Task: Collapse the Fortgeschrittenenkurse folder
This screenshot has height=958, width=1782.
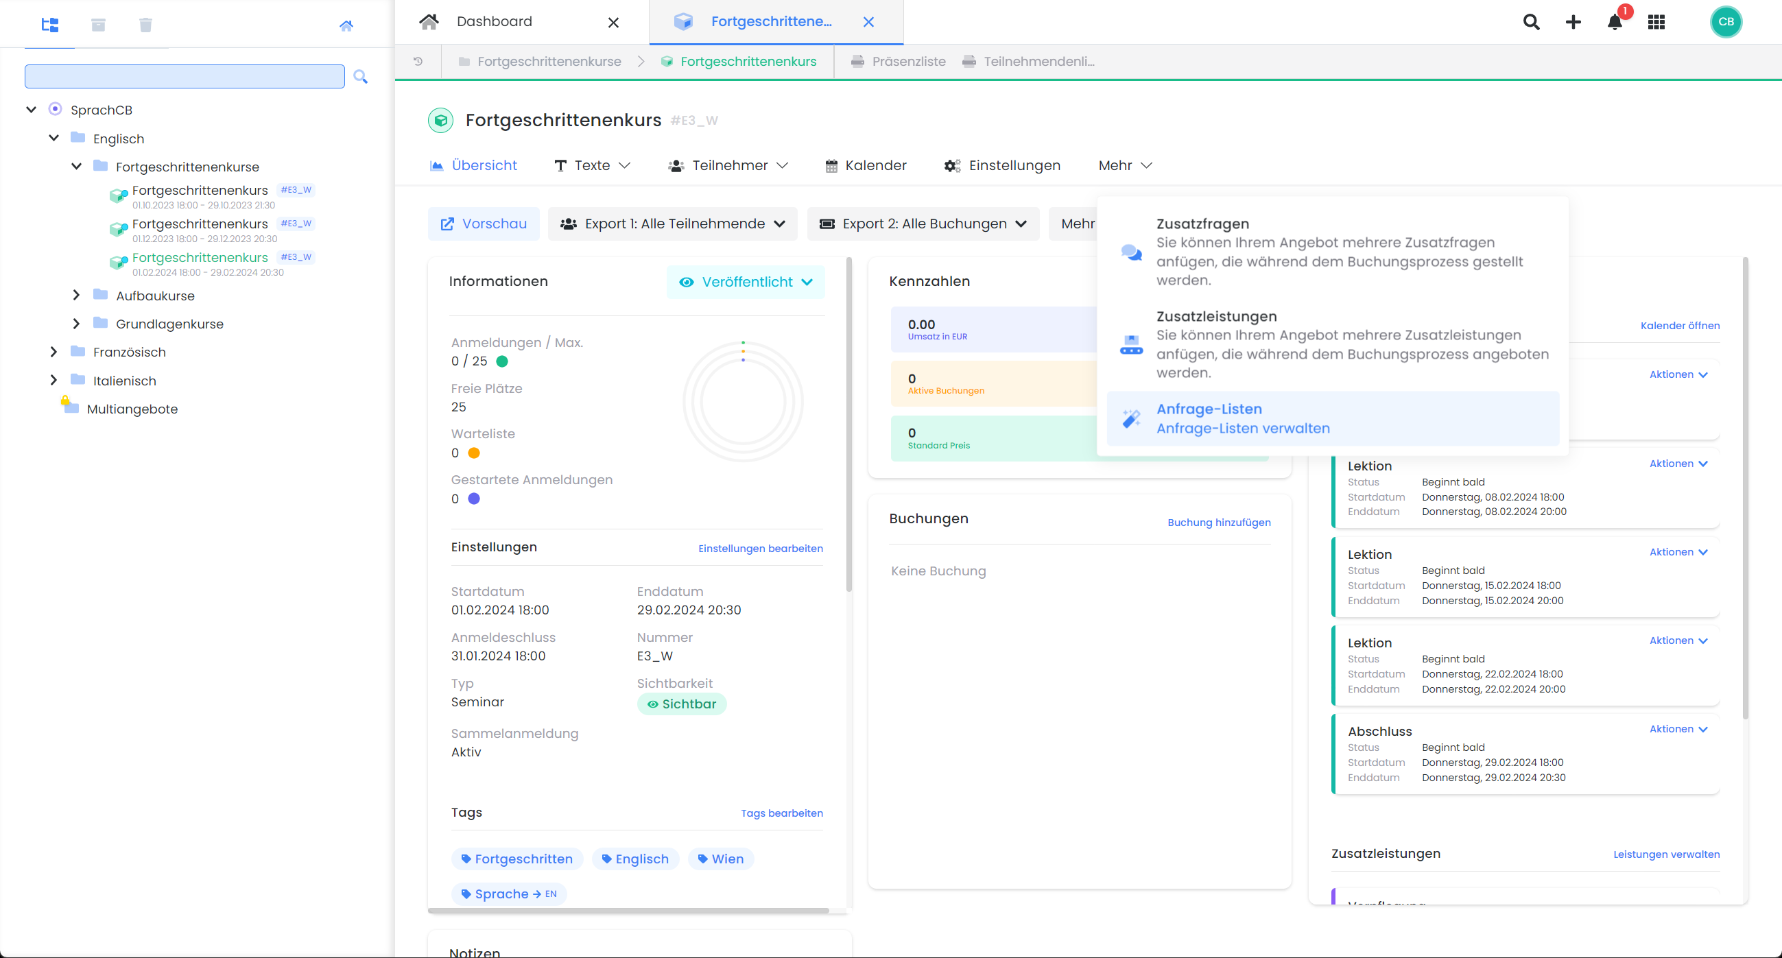Action: 77,166
